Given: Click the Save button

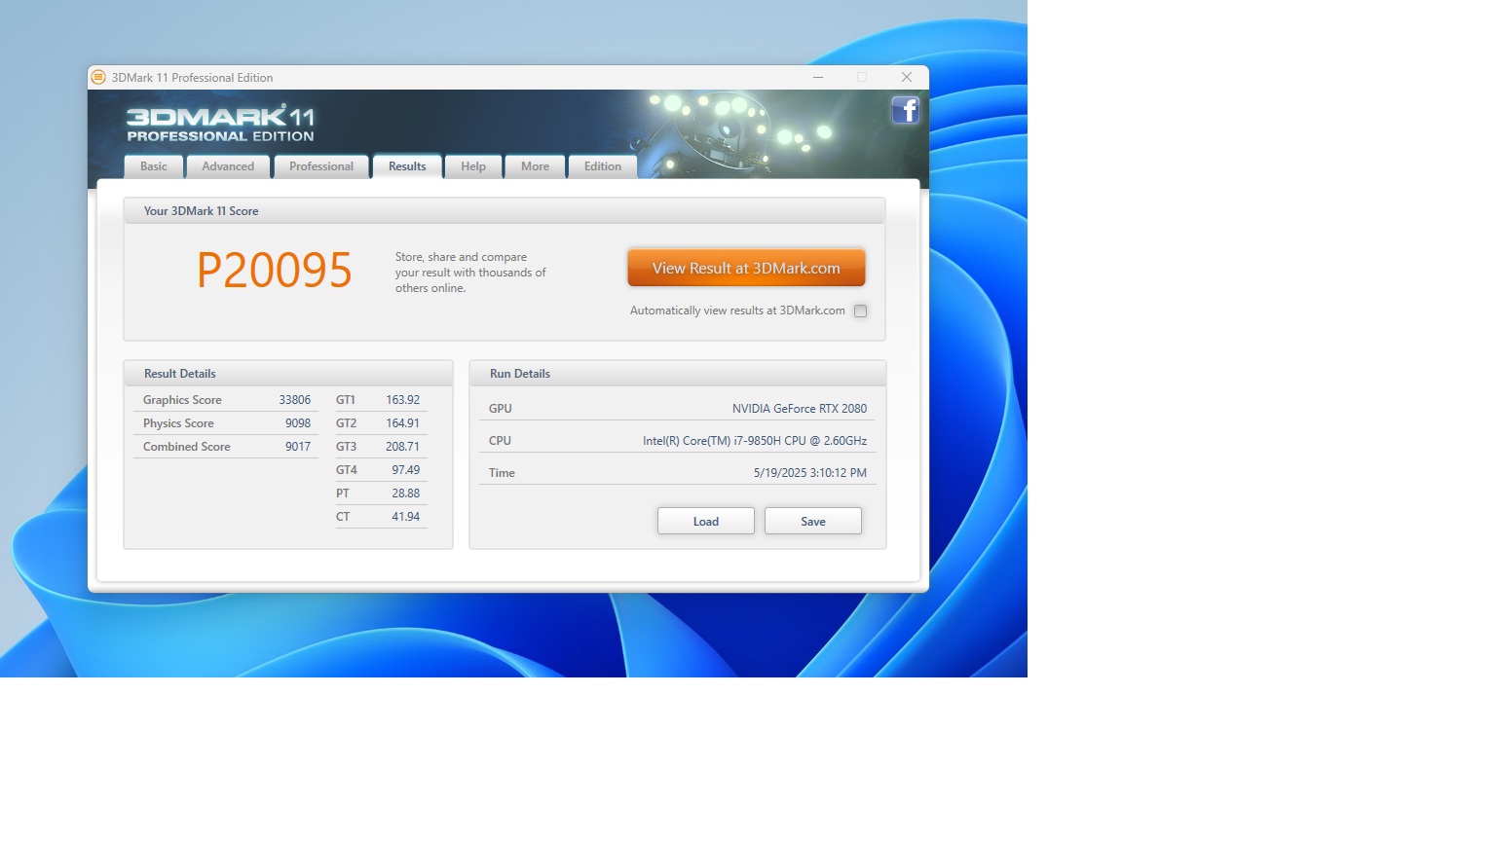Looking at the screenshot, I should point(813,521).
